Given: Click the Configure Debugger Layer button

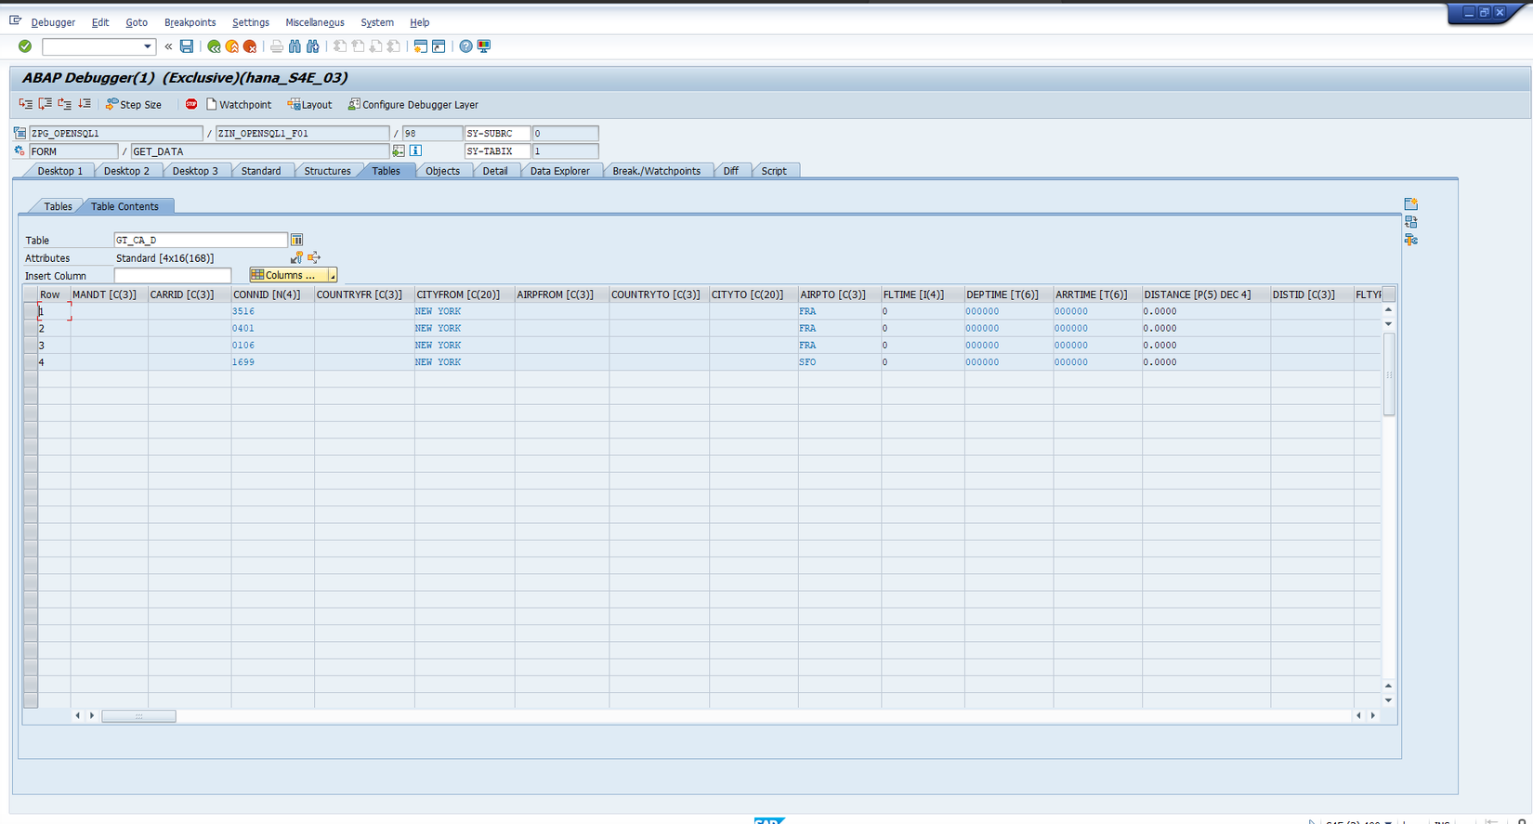Looking at the screenshot, I should point(413,105).
